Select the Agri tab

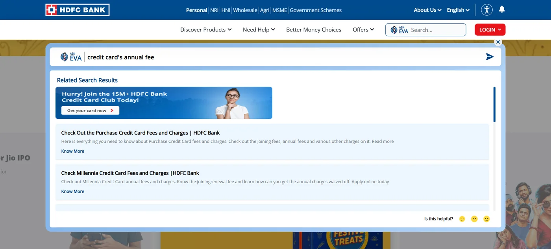(x=265, y=10)
